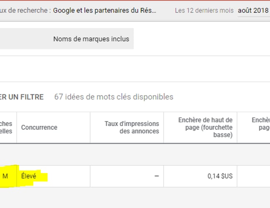Click the add filter button
270x208 pixels.
[x=22, y=97]
